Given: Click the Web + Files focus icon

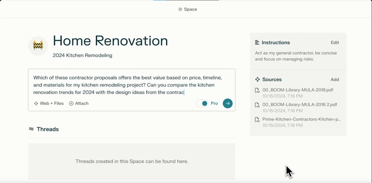Looking at the screenshot, I should coord(36,103).
